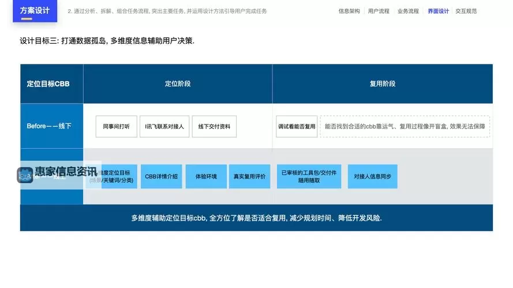The image size is (513, 288).
Task: Click the highlighted 界面设计 tab
Action: (x=438, y=11)
